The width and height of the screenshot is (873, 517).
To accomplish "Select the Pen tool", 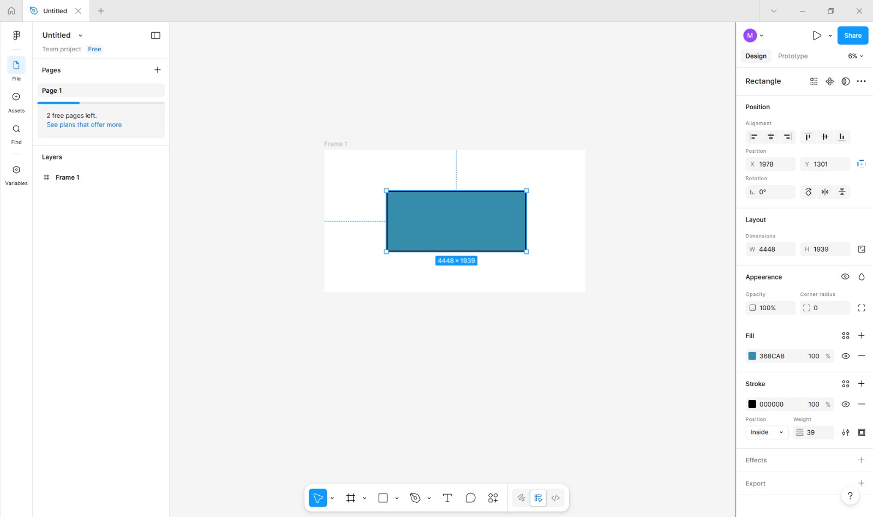I will [415, 497].
